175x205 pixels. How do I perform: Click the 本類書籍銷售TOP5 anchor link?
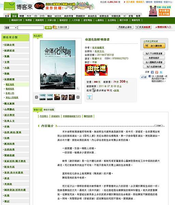click(72, 116)
